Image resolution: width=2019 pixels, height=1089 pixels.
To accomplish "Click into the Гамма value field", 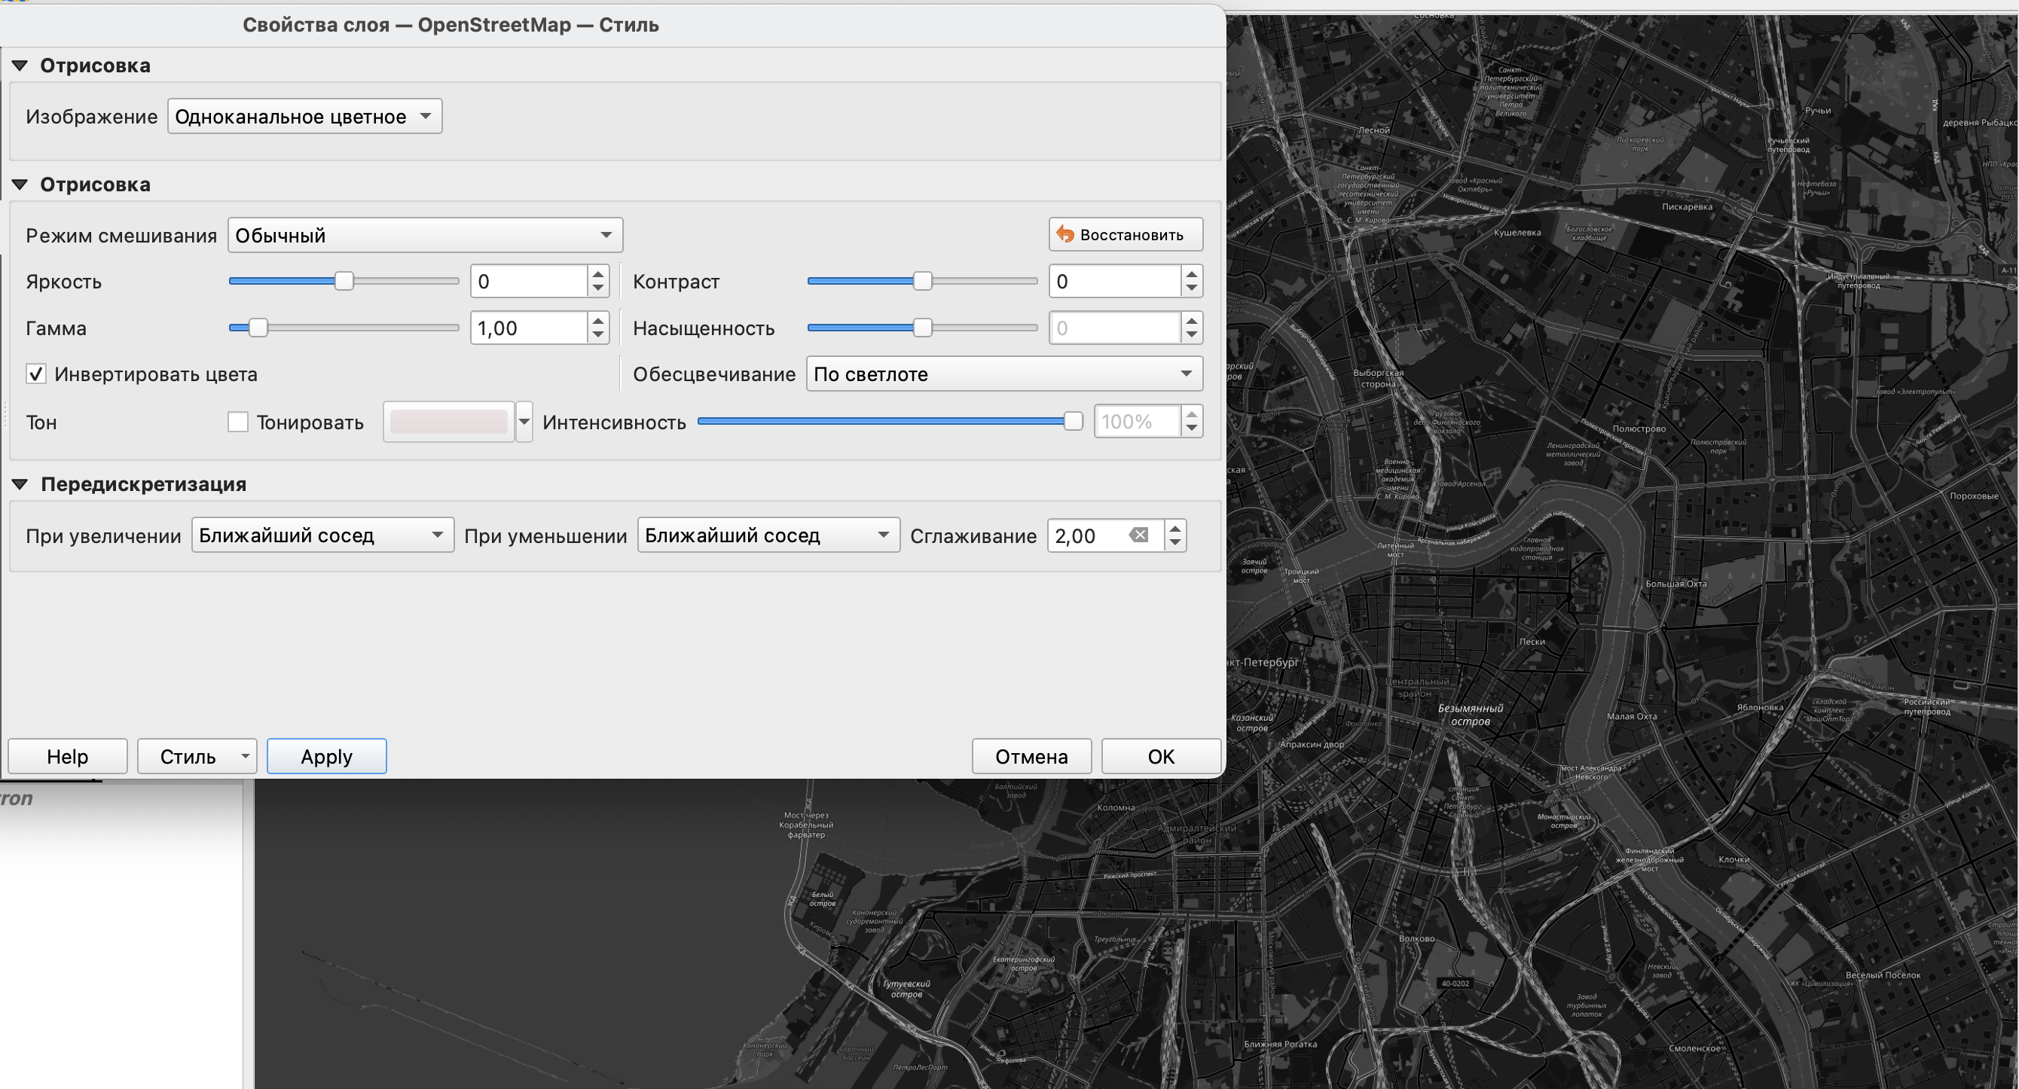I will click(528, 328).
